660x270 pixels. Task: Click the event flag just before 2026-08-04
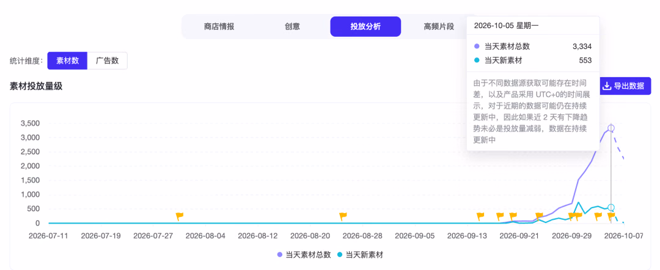tap(180, 217)
